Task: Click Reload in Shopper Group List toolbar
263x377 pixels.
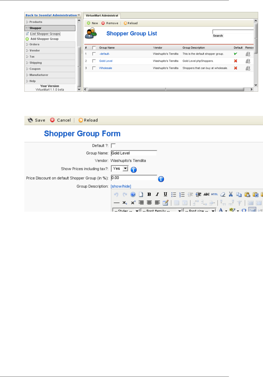Action: point(131,23)
